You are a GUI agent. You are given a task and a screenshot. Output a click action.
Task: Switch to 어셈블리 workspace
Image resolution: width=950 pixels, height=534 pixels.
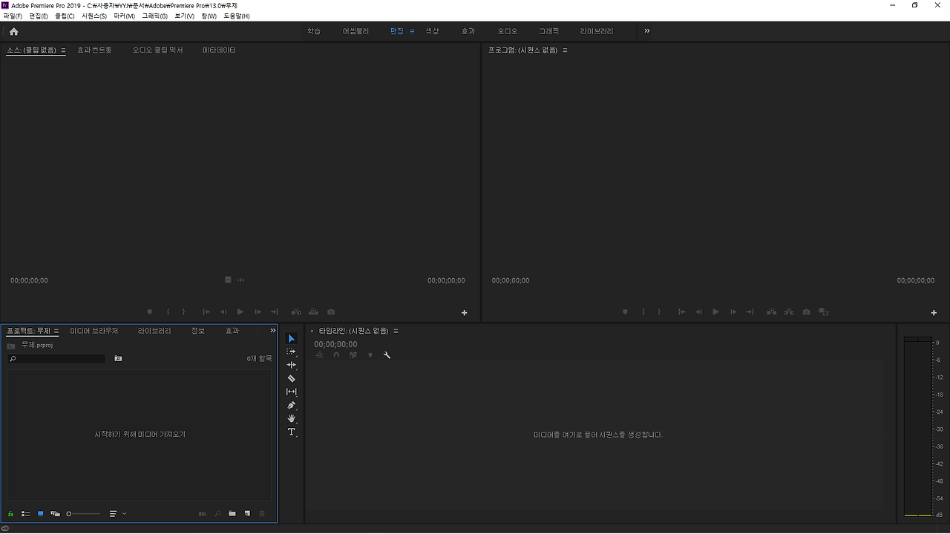[356, 31]
